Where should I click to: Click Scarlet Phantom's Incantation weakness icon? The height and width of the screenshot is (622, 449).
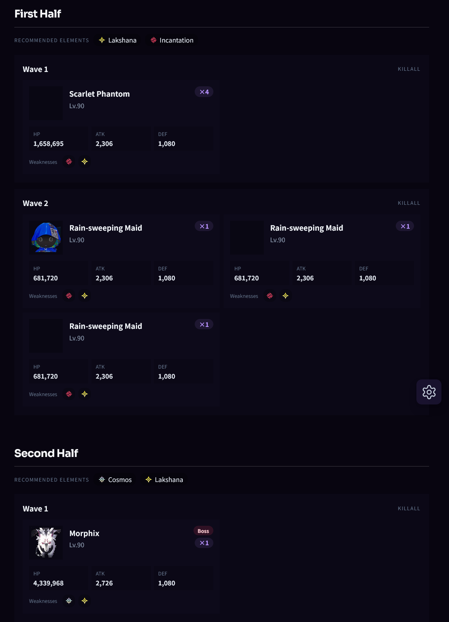[x=69, y=161]
